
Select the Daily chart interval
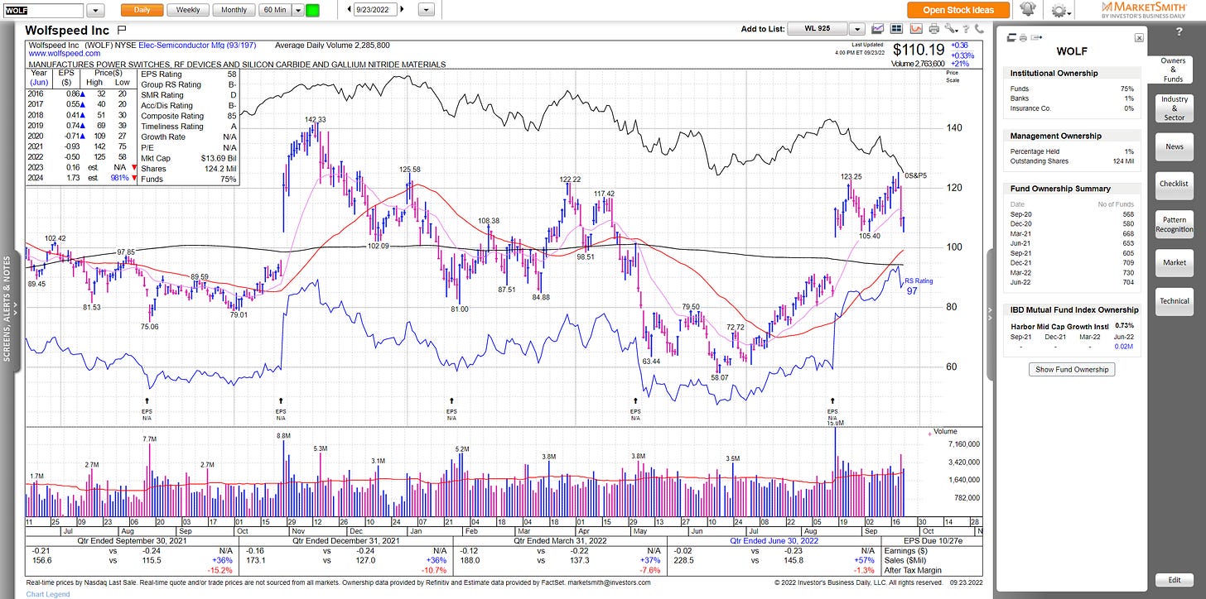pos(142,10)
